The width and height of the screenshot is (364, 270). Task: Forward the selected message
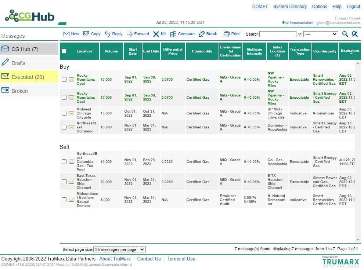click(138, 34)
